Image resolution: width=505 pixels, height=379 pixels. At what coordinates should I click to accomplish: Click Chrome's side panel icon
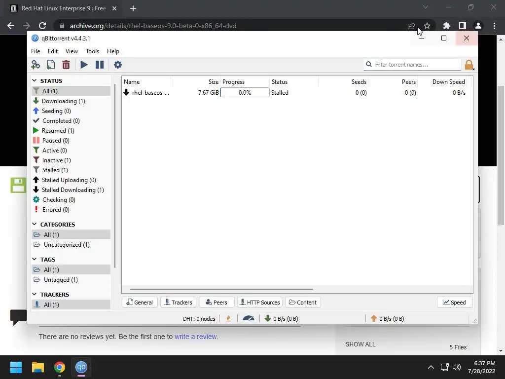click(463, 26)
